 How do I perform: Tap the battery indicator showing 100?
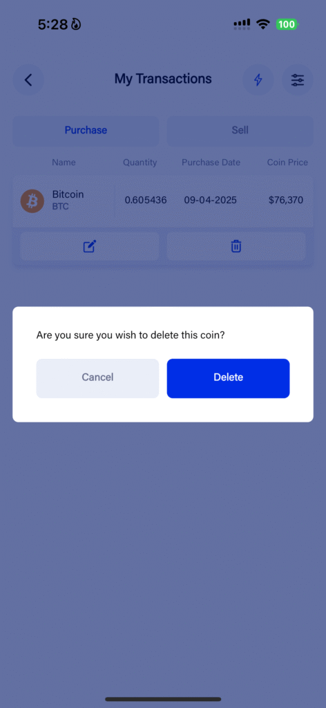tap(287, 24)
